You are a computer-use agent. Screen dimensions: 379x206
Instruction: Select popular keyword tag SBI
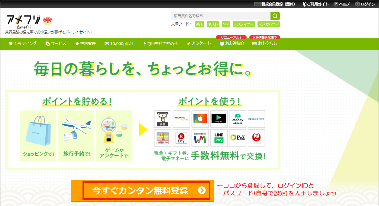point(226,24)
